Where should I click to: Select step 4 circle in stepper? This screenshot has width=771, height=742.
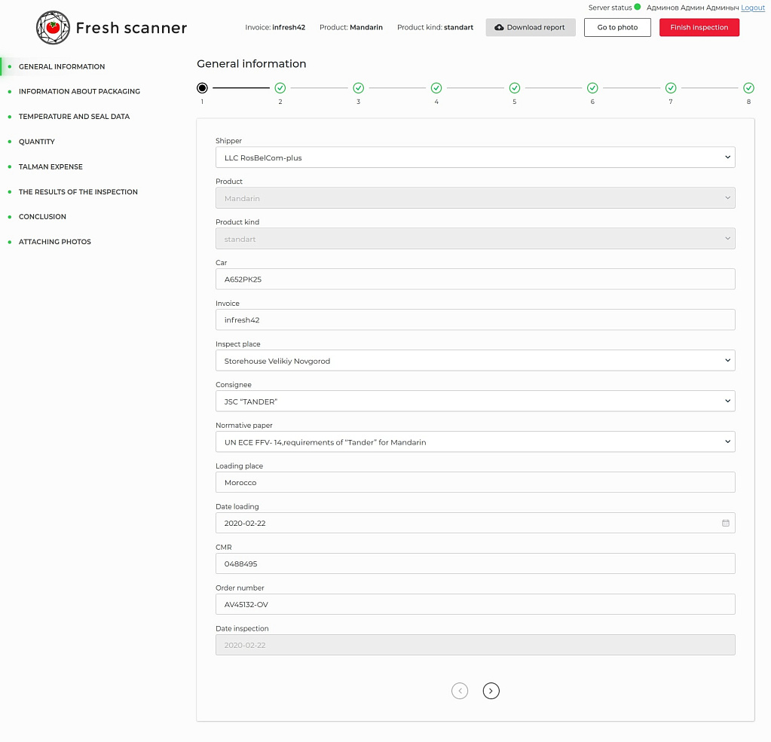tap(436, 88)
